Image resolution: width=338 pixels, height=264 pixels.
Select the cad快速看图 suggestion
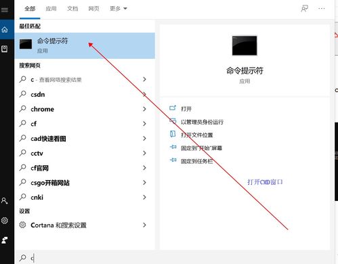point(85,138)
